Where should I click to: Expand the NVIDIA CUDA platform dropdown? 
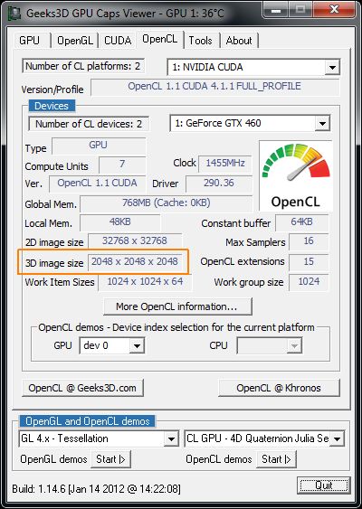tap(332, 68)
